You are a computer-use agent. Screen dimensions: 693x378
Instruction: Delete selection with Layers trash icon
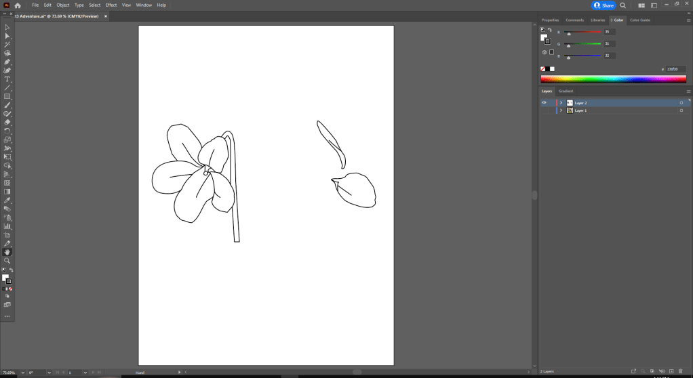coord(680,371)
